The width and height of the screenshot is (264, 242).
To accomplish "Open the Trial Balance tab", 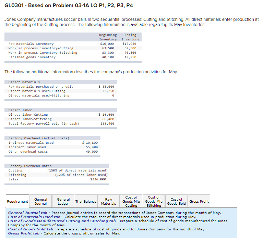I will 86,201.
